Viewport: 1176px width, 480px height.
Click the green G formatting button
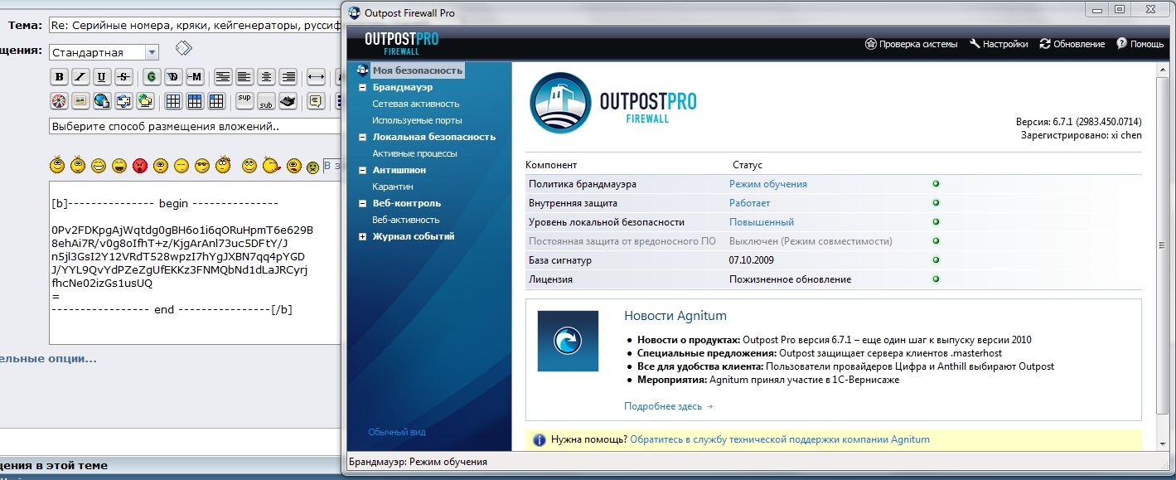tap(152, 77)
